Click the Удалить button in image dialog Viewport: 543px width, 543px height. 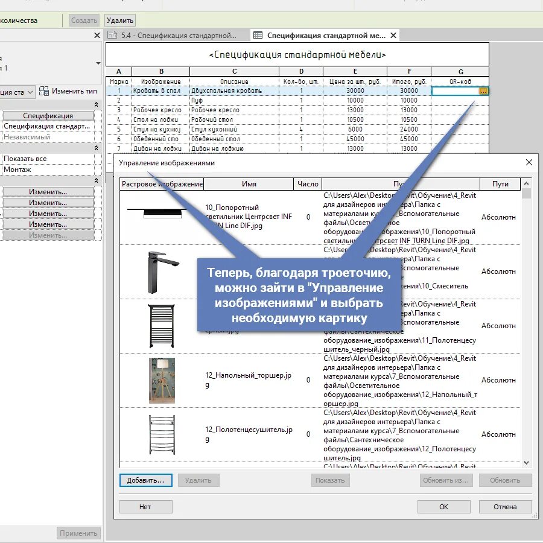point(198,480)
